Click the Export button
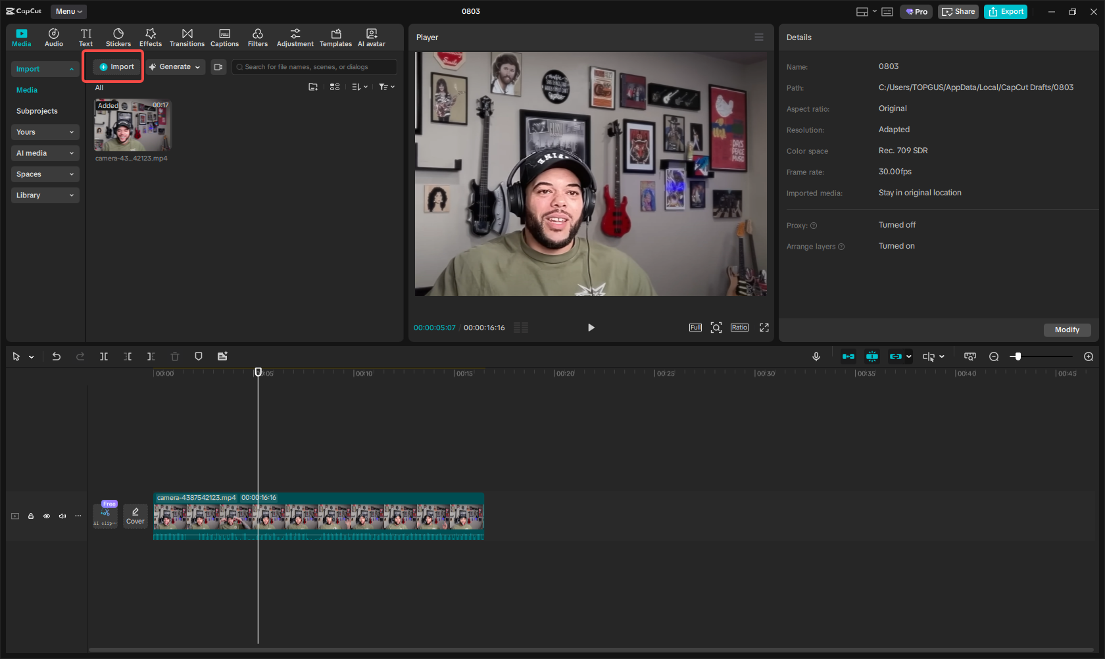 pyautogui.click(x=1005, y=11)
